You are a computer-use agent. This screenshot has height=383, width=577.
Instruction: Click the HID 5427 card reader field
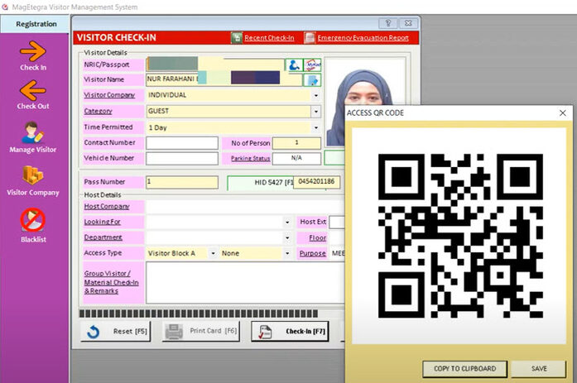pyautogui.click(x=260, y=183)
